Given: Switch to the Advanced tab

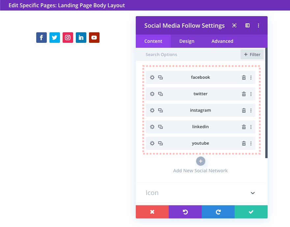Looking at the screenshot, I should [x=222, y=41].
